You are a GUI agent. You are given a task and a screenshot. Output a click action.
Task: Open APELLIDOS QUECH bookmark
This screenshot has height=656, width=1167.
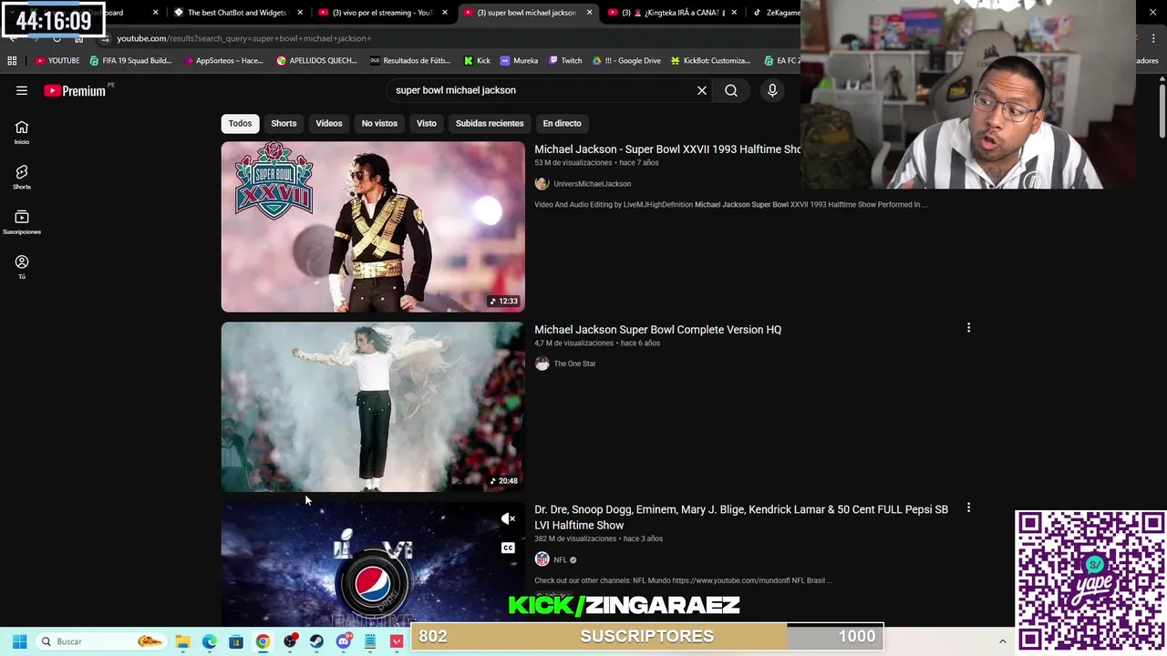pyautogui.click(x=316, y=60)
